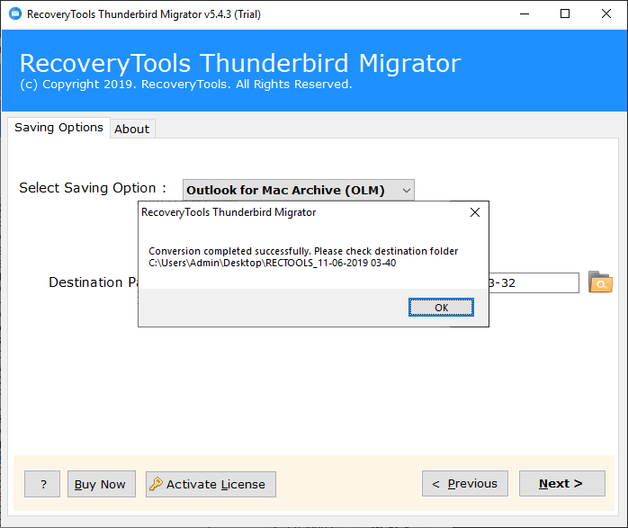
Task: Click the RecoveryTools Thunderbird Migrator banner heading
Action: 239,64
